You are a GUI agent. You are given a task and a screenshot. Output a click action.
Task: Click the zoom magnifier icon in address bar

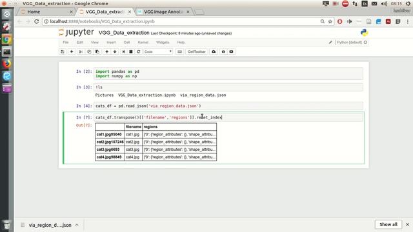coord(323,21)
